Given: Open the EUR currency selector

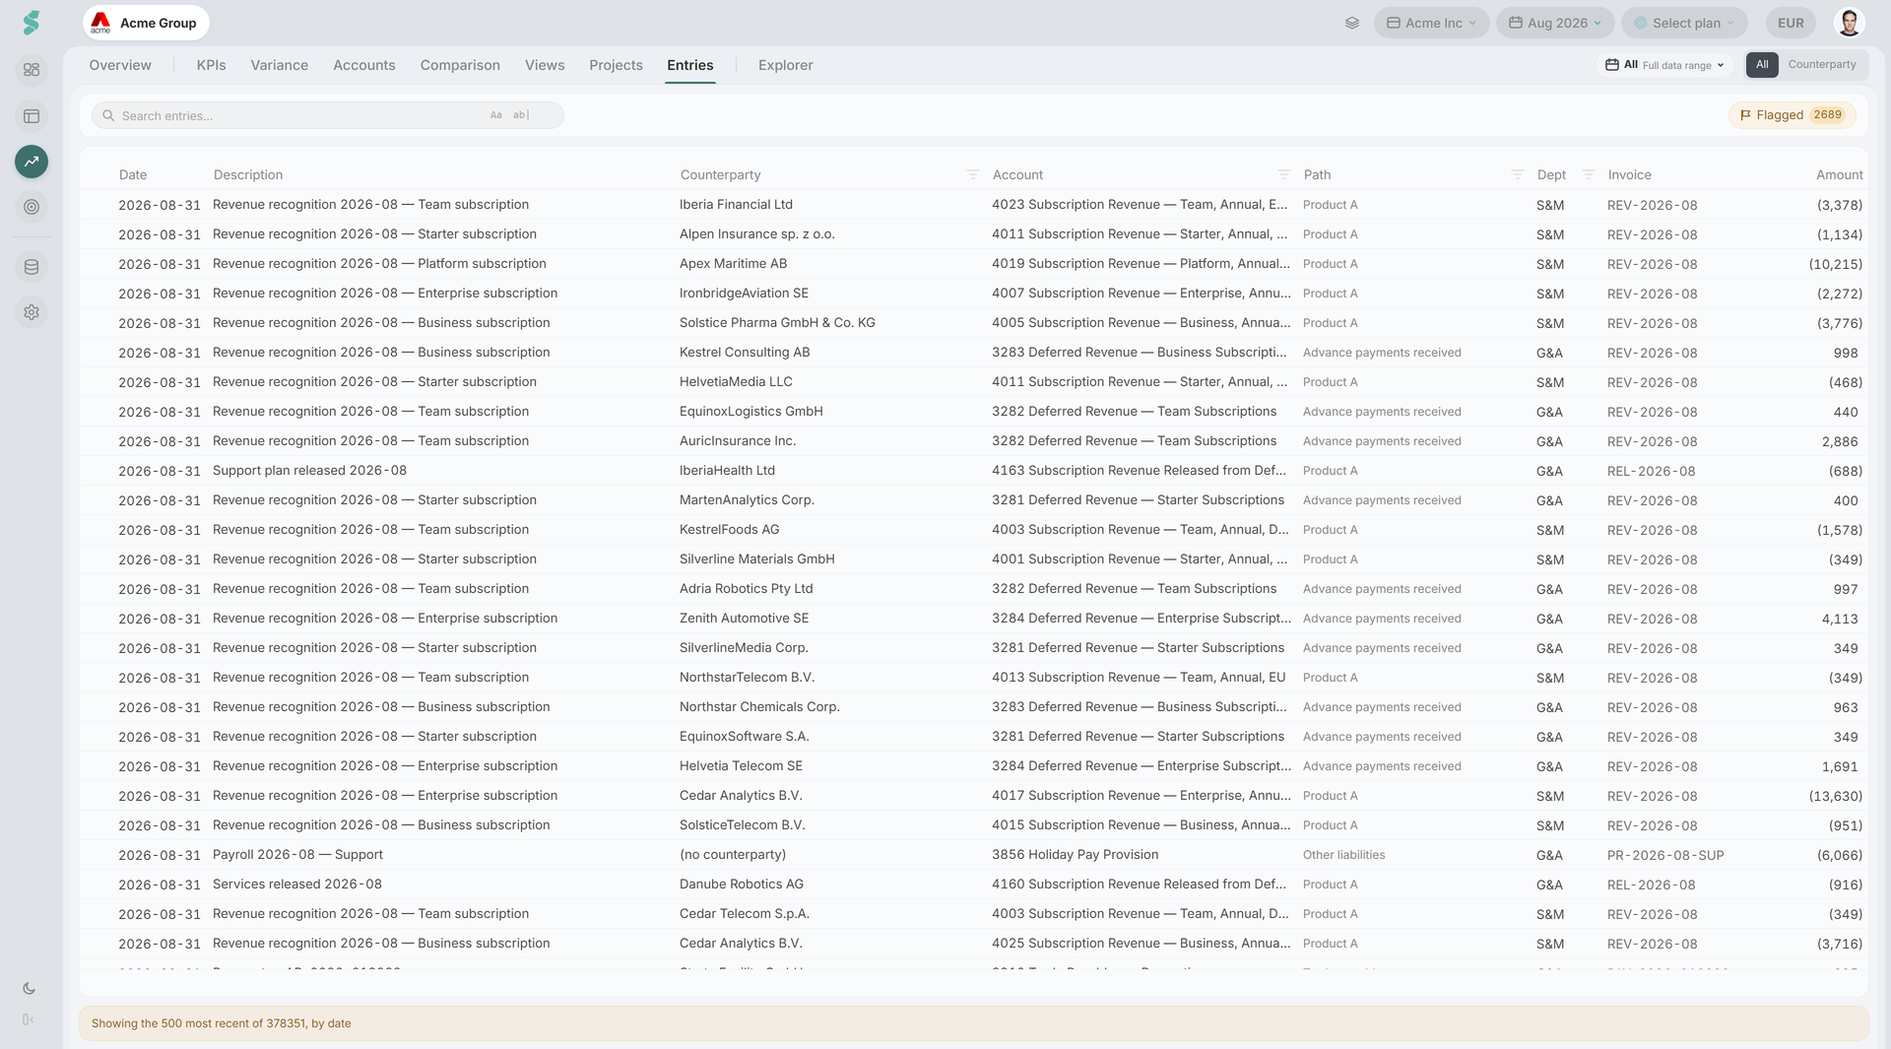Looking at the screenshot, I should (x=1791, y=23).
